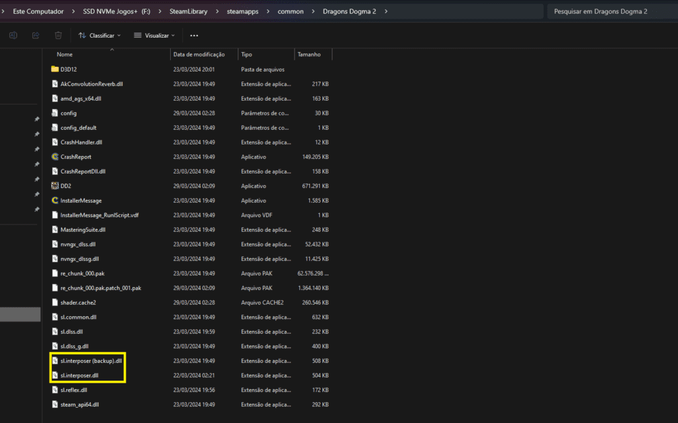Click the CrashReportDll.dll file icon
The image size is (678, 423).
(x=55, y=171)
